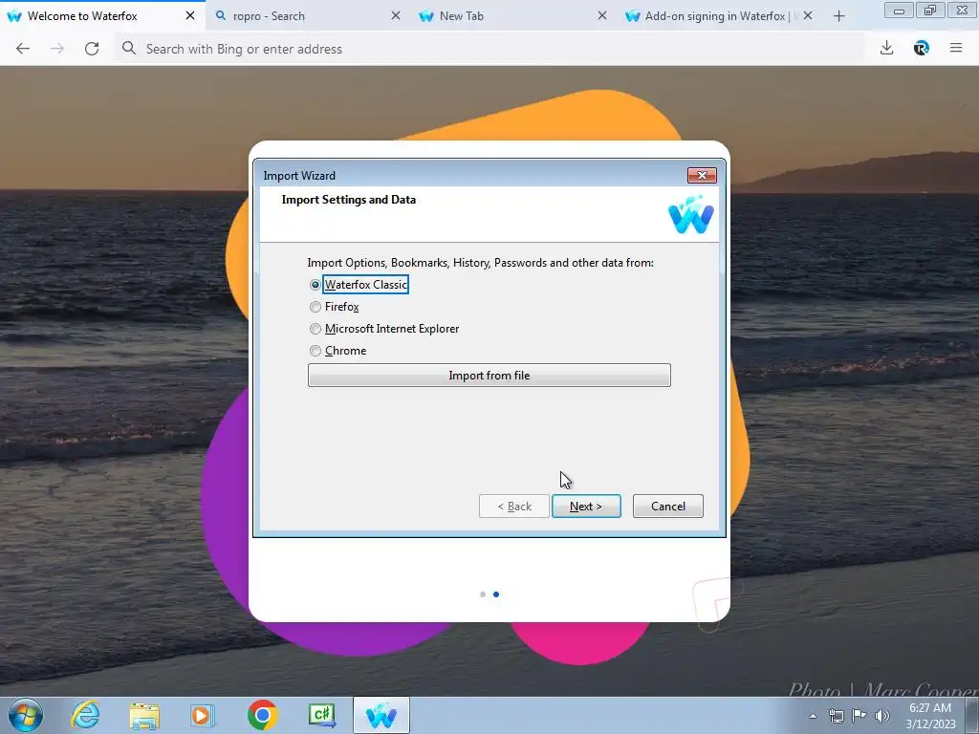The height and width of the screenshot is (734, 979).
Task: Select the Waterfox Classic radio option
Action: (359, 285)
